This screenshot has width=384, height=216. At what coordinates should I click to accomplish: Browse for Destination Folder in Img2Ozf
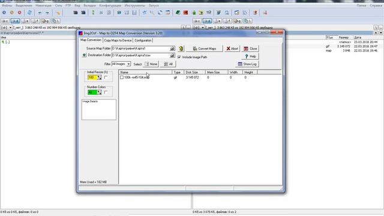click(x=172, y=55)
